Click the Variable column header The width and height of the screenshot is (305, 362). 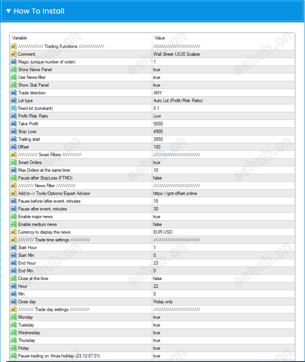click(x=19, y=38)
